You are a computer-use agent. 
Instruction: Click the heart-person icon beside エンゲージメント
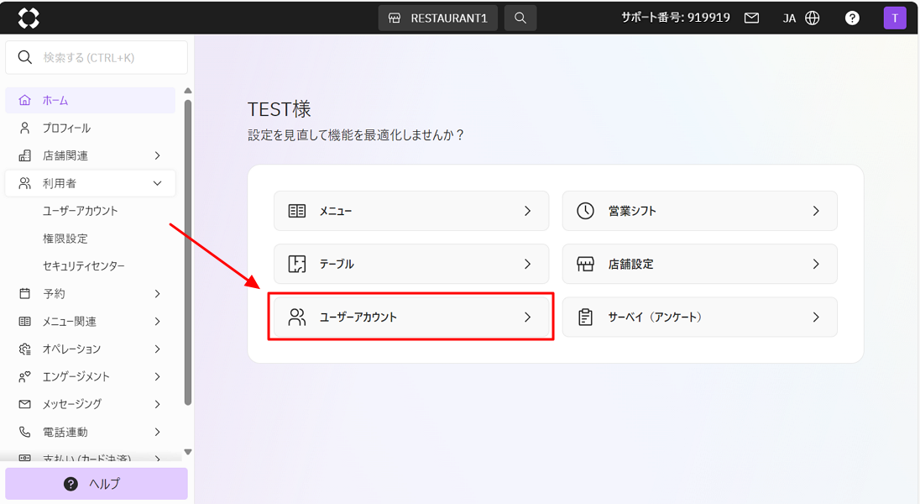pyautogui.click(x=24, y=376)
